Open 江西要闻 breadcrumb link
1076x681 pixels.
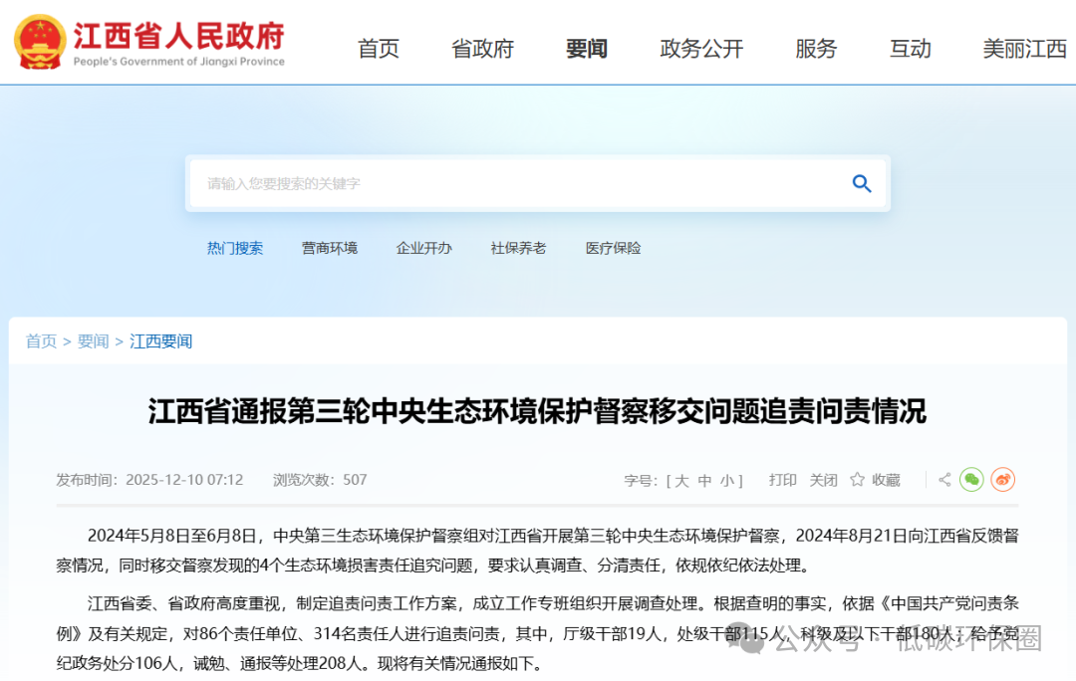[160, 341]
